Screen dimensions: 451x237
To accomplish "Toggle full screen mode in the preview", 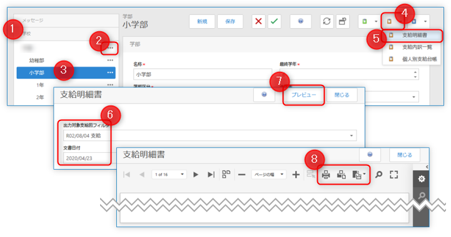I will [x=393, y=175].
